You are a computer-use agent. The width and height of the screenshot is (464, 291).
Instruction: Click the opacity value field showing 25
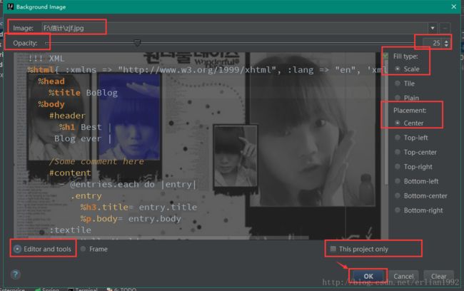pyautogui.click(x=433, y=44)
